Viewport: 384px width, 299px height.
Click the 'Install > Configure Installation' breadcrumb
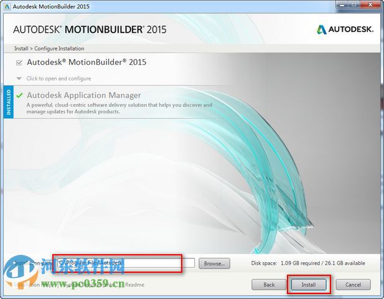49,49
